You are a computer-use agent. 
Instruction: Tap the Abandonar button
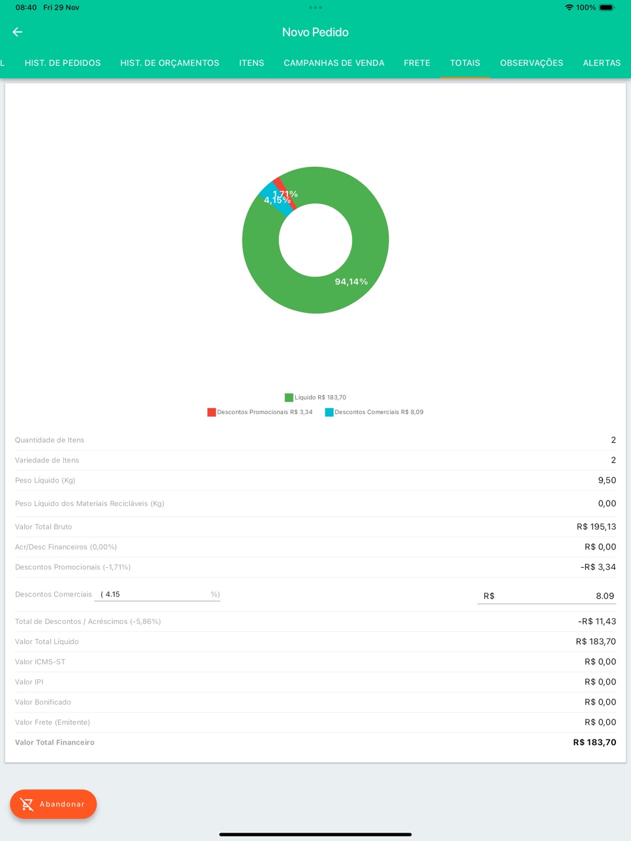(x=53, y=804)
